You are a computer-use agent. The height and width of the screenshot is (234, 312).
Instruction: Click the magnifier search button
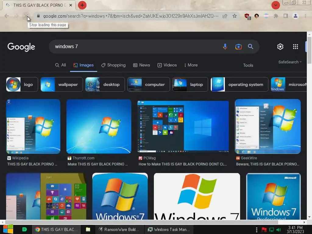point(250,47)
